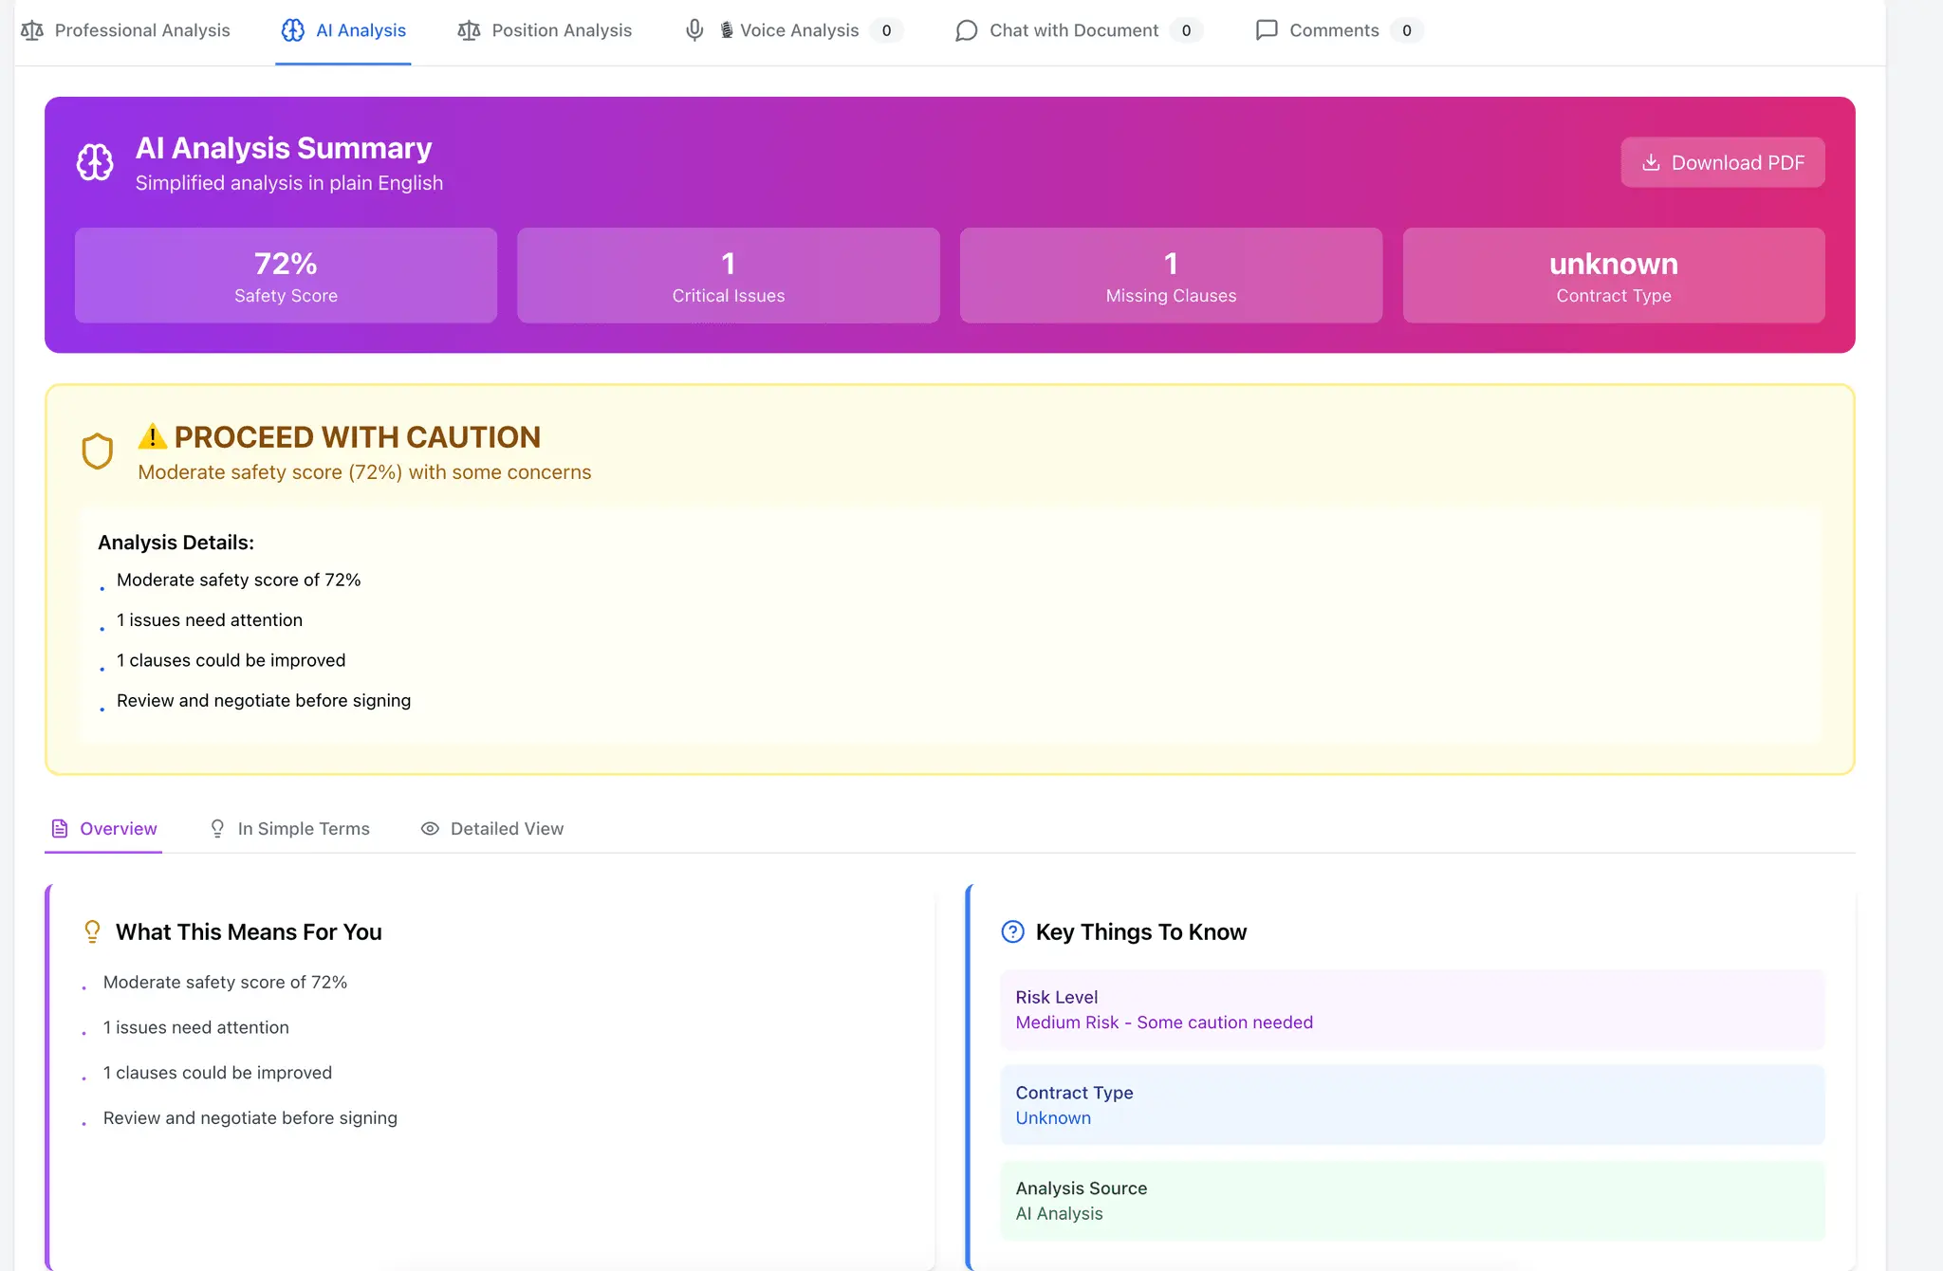Click the Comments message square icon
1943x1271 pixels.
pyautogui.click(x=1267, y=30)
